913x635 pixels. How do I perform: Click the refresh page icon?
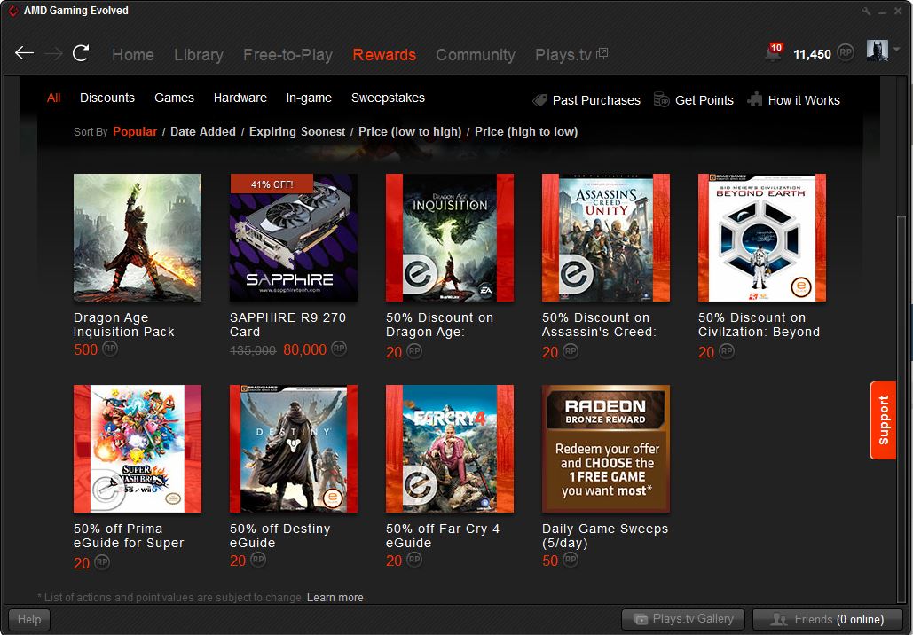[x=81, y=53]
